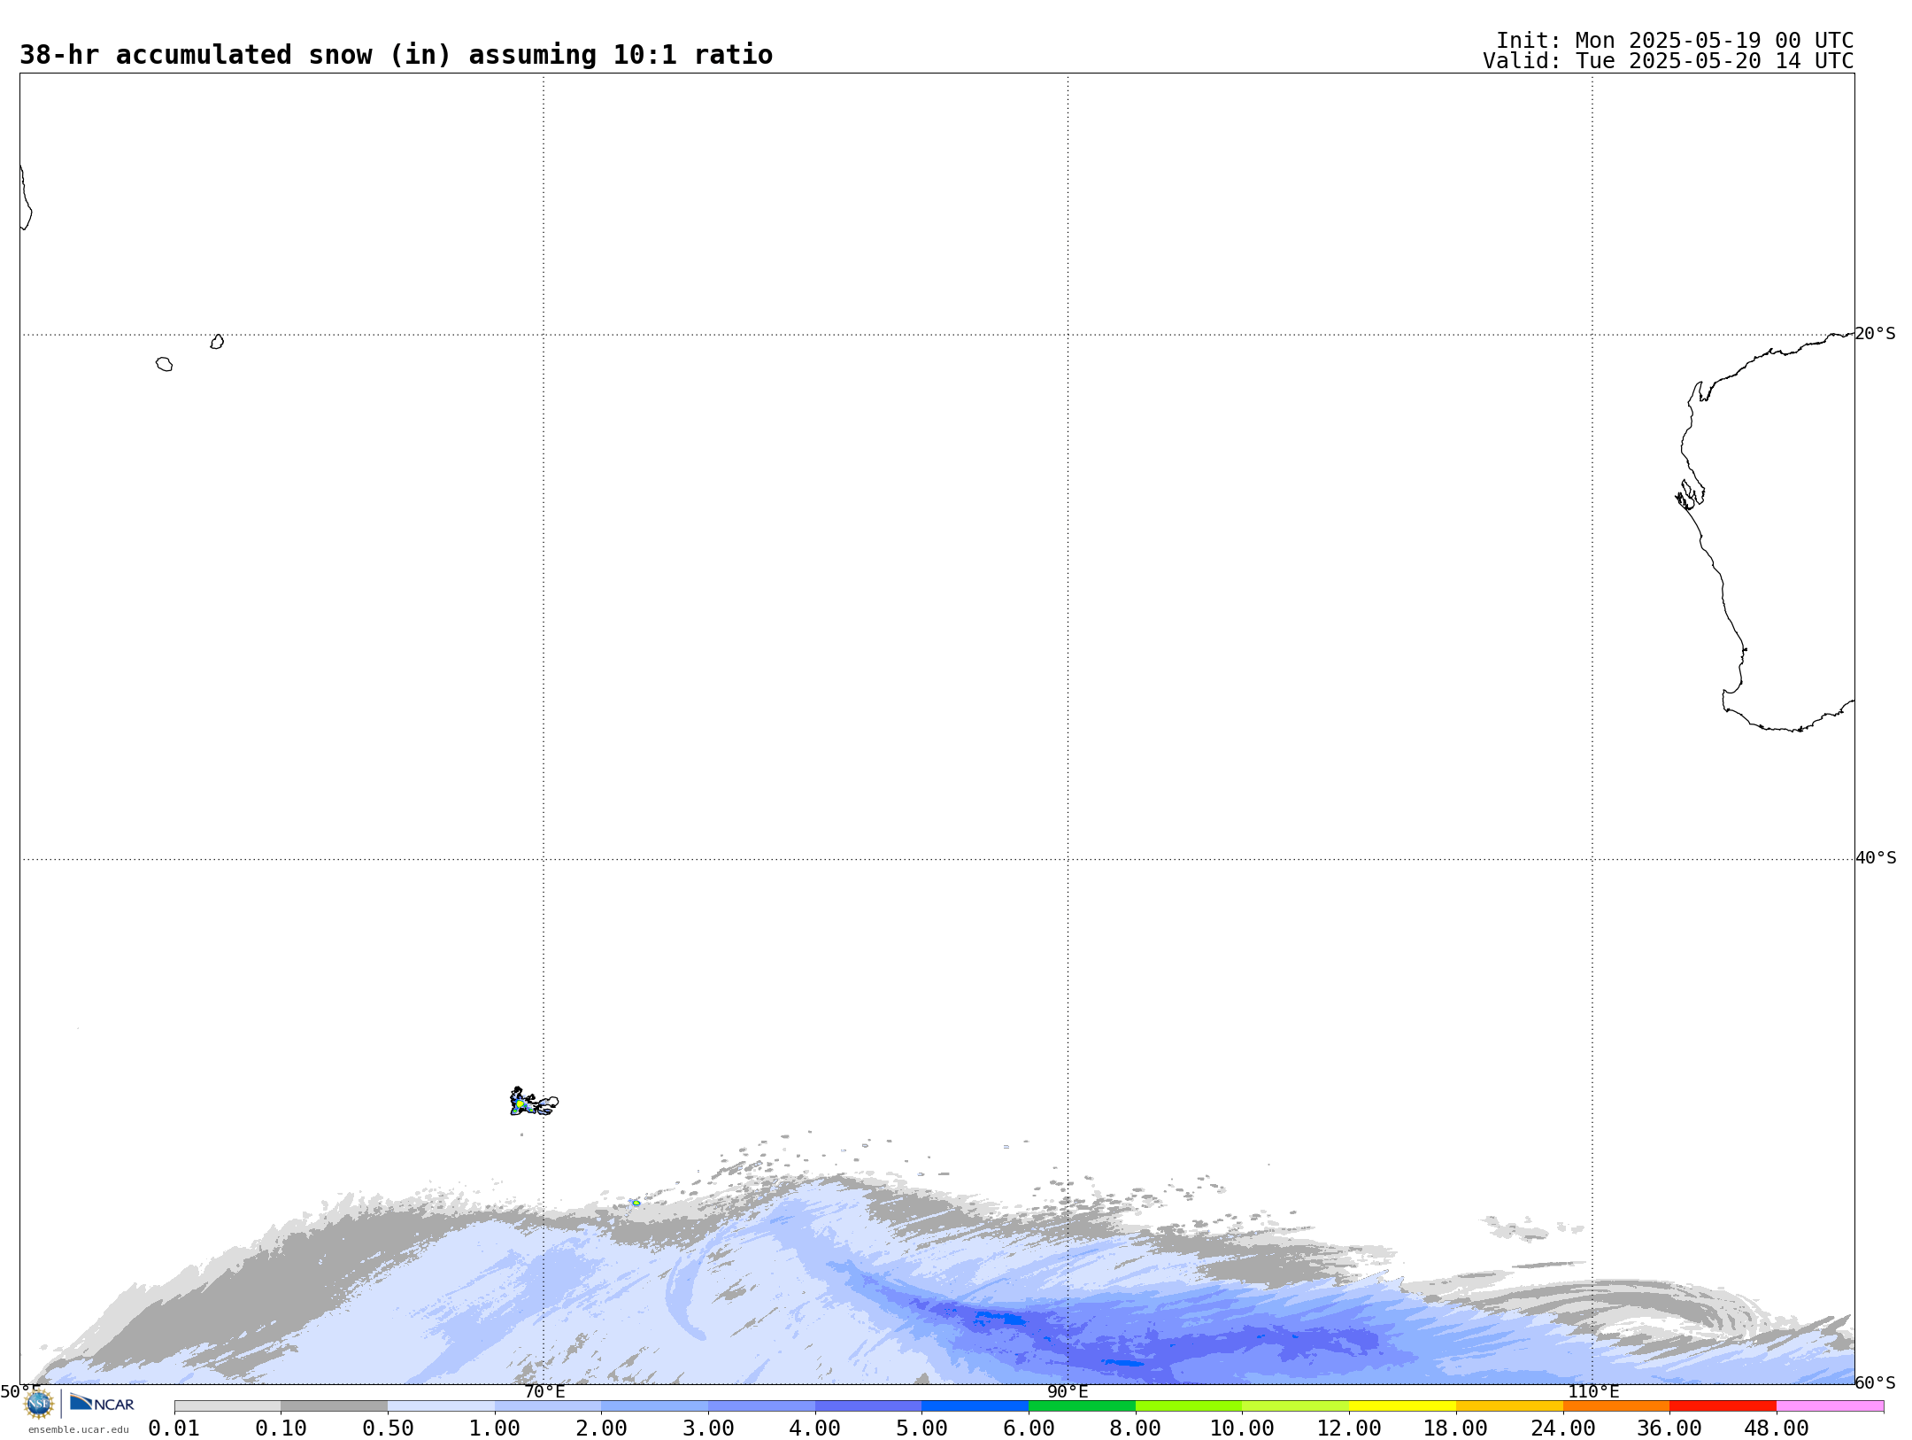Click the 36.00 red color swatch
This screenshot has height=1440, width=1912.
coord(1723,1406)
